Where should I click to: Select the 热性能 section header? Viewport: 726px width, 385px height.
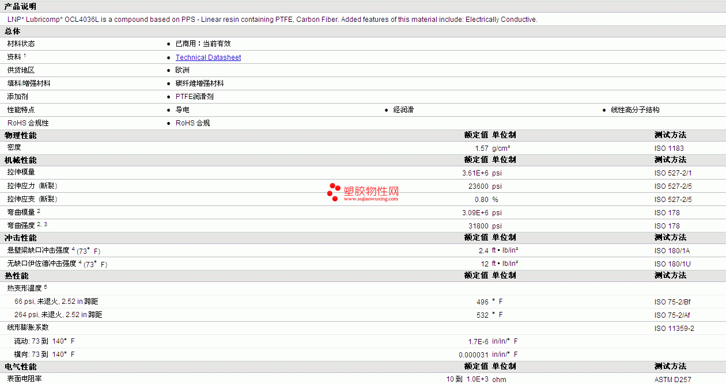pos(17,276)
